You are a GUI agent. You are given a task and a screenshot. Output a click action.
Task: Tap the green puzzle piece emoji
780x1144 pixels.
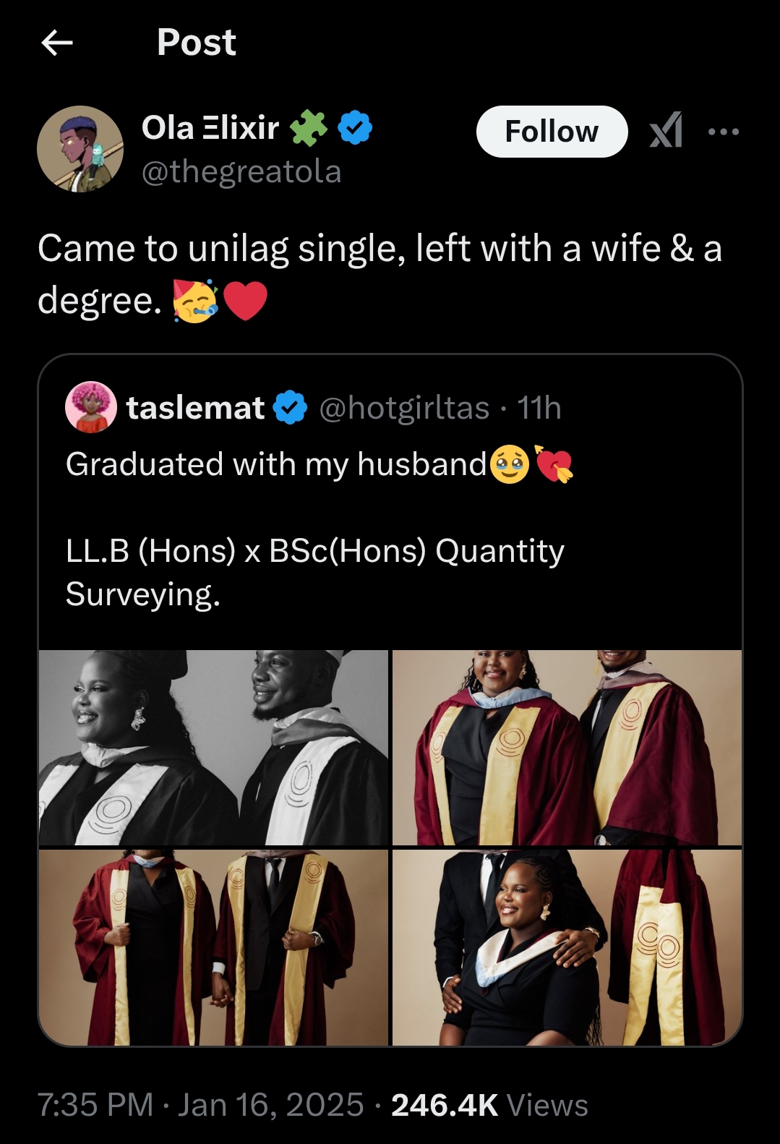coord(309,128)
